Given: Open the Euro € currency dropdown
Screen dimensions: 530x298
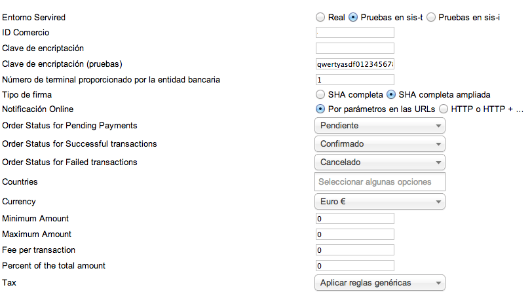Looking at the screenshot, I should (380, 201).
